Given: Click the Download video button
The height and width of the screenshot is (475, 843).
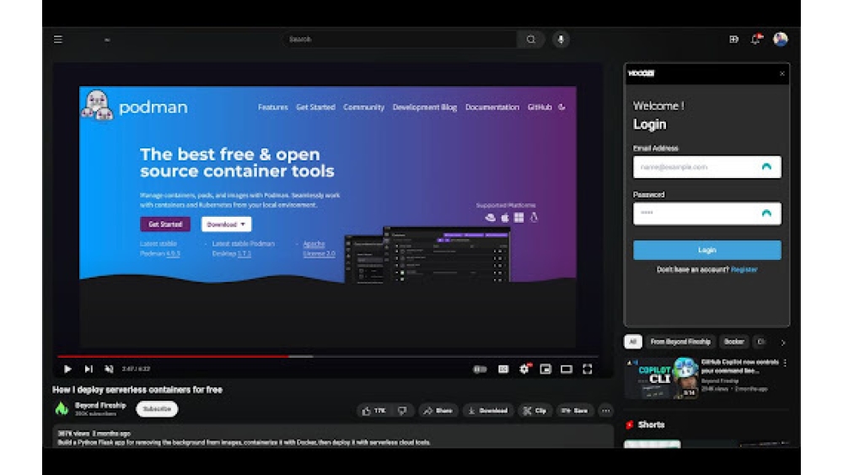Looking at the screenshot, I should pos(487,410).
